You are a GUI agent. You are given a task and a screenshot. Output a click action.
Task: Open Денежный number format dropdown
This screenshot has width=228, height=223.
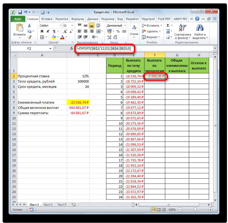coord(125,26)
